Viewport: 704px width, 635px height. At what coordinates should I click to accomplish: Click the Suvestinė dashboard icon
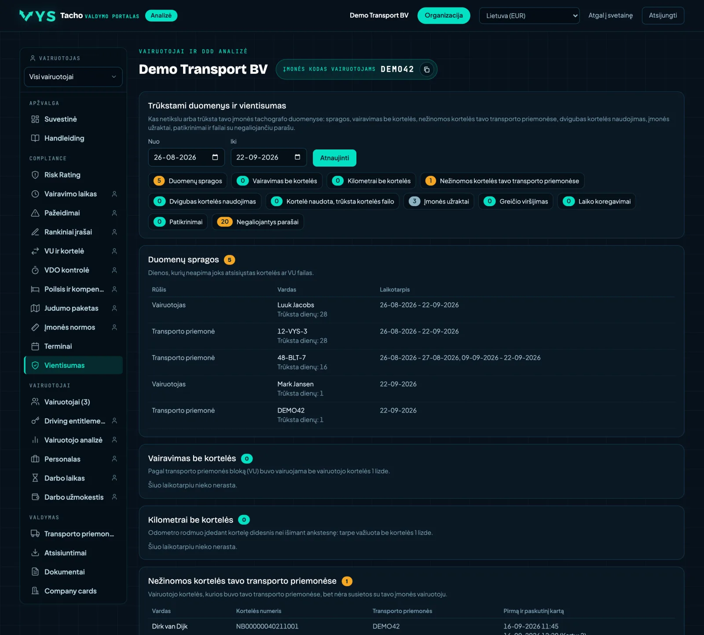pos(35,119)
